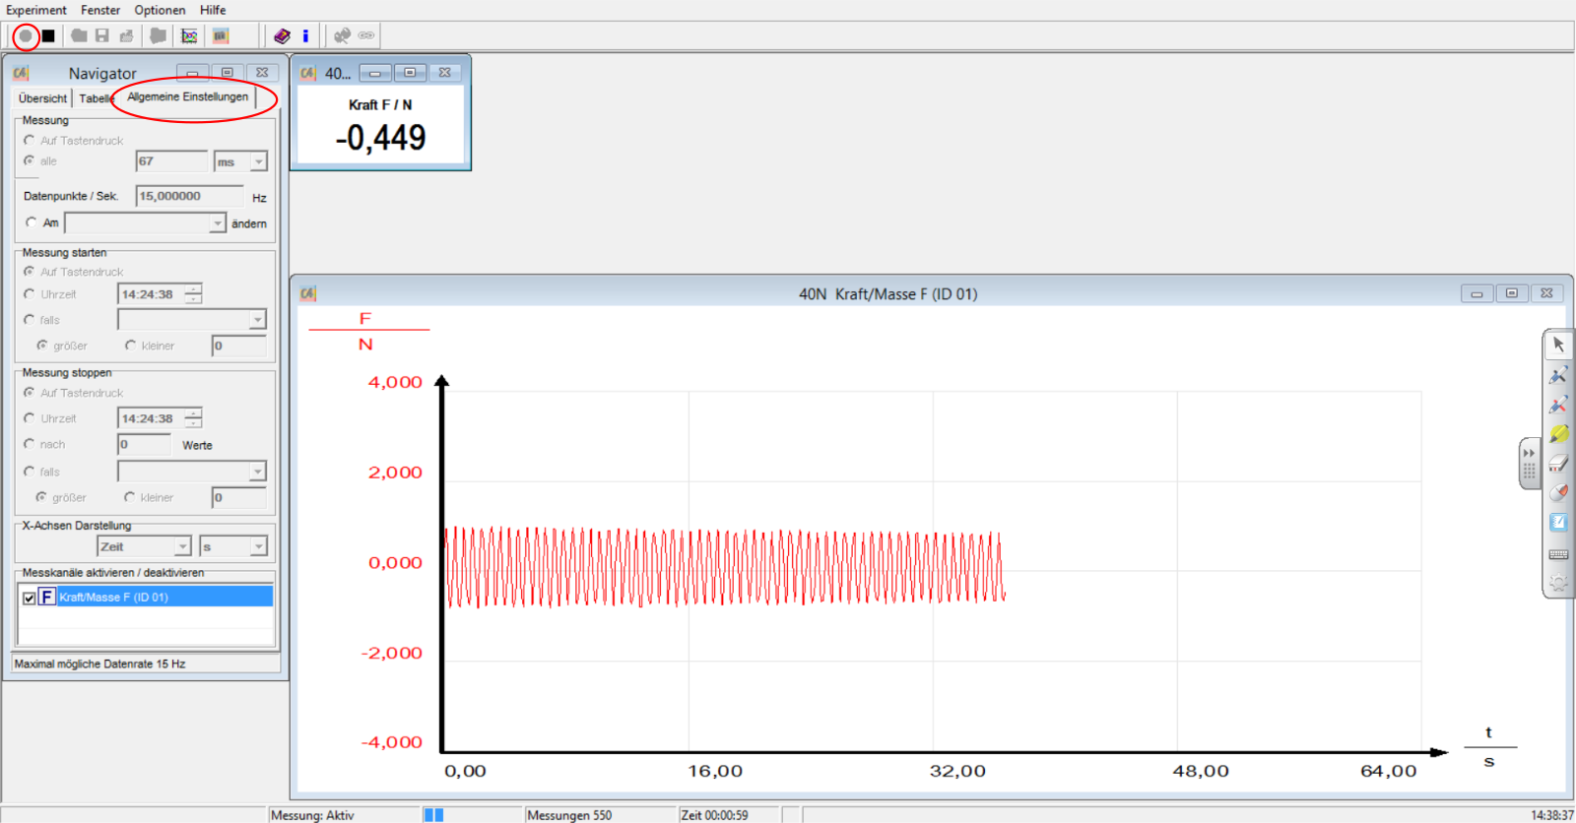Select 'Uhrzeit' under Messung starten

[30, 293]
